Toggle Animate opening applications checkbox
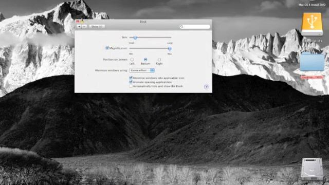The width and height of the screenshot is (329, 185). pos(131,82)
